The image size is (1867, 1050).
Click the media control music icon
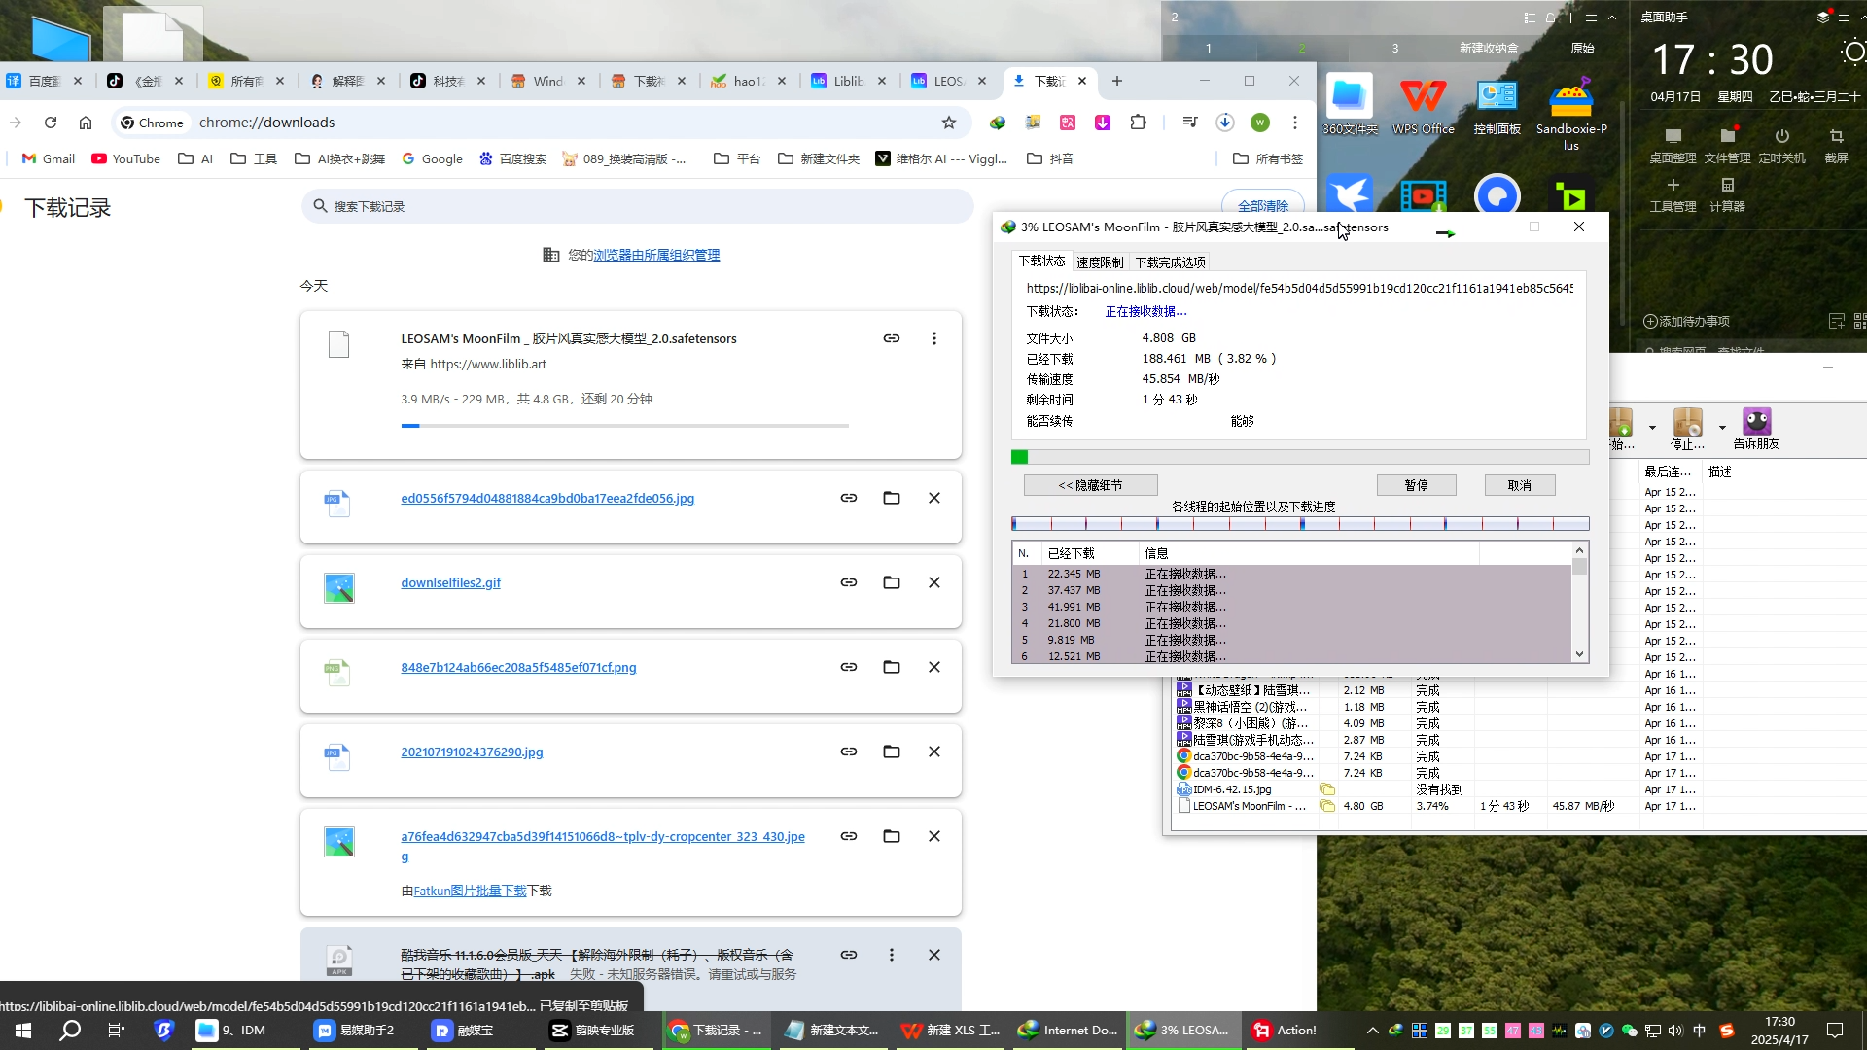(x=1190, y=122)
